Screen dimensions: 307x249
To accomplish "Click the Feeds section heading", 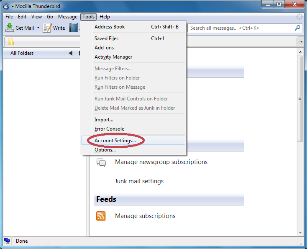I will pos(106,199).
